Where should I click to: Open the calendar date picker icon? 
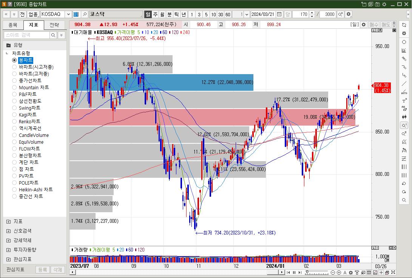tap(279, 14)
